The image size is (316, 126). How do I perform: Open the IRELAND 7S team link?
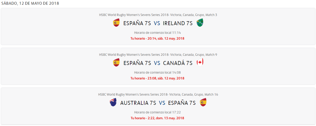[x=178, y=23]
